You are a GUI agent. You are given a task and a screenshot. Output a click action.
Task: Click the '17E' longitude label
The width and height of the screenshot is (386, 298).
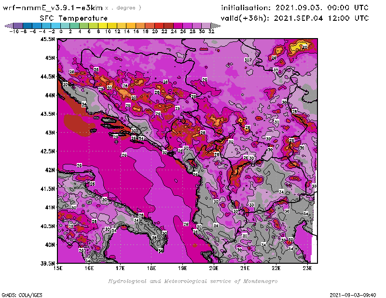(120, 268)
